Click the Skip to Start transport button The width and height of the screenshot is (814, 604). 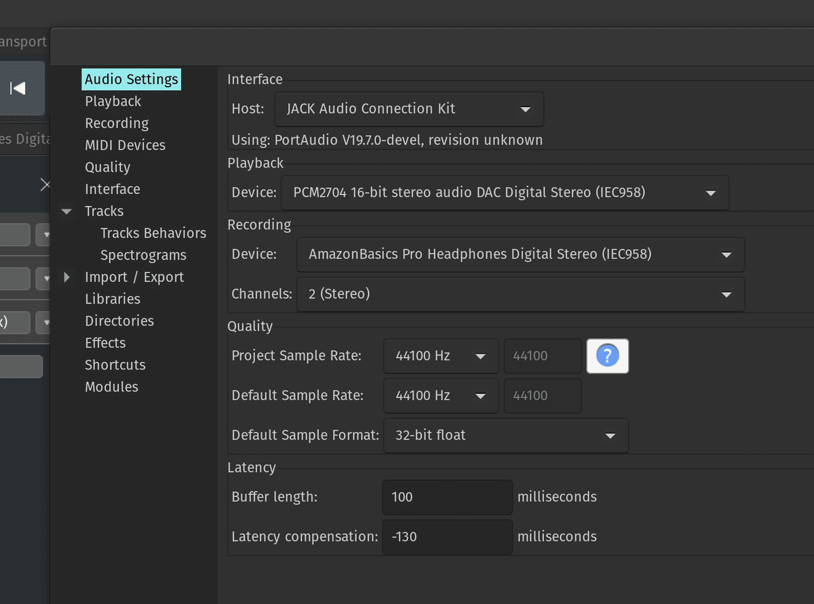18,88
